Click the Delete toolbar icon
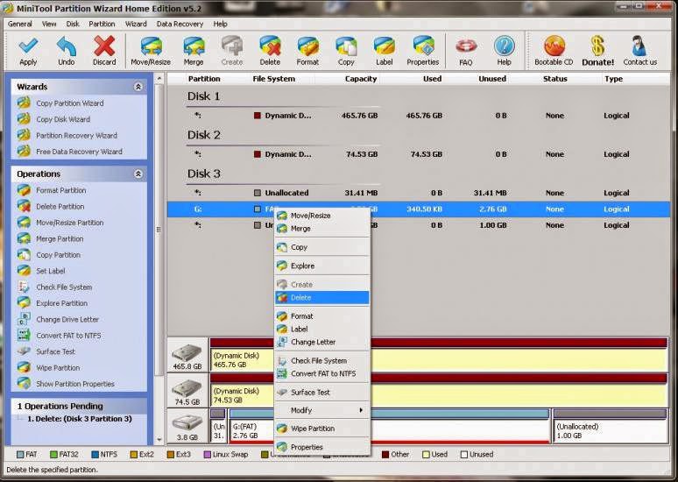 270,46
